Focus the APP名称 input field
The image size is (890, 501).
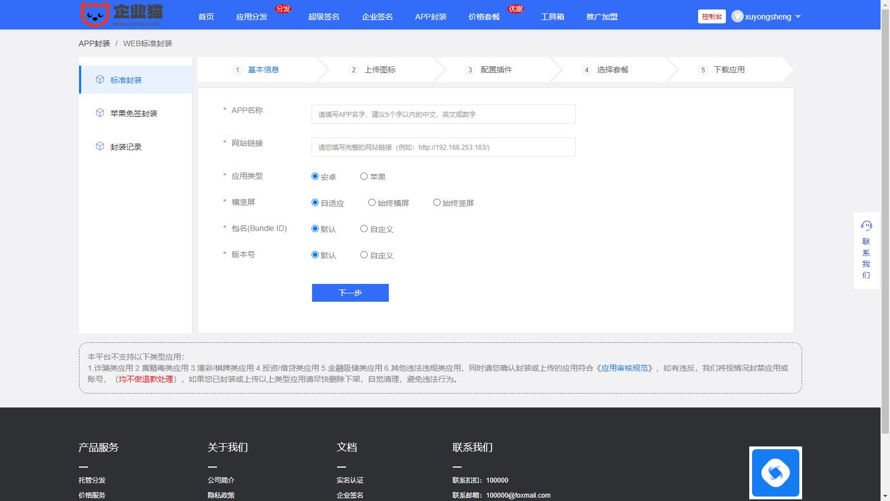(x=443, y=114)
